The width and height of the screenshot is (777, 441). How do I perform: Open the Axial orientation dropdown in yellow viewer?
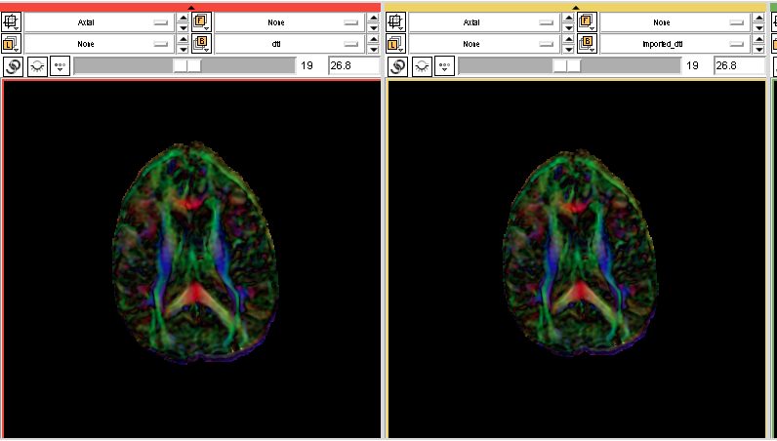[x=482, y=20]
